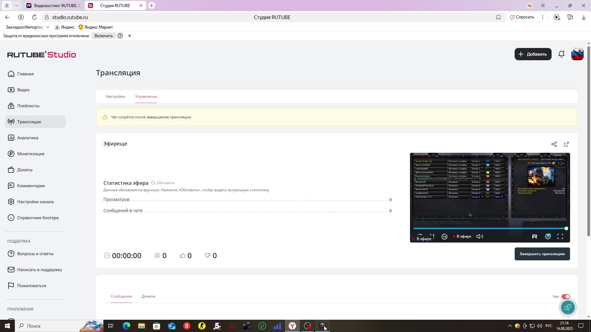591x332 pixels.
Task: Open the stream in a new window
Action: pos(566,144)
